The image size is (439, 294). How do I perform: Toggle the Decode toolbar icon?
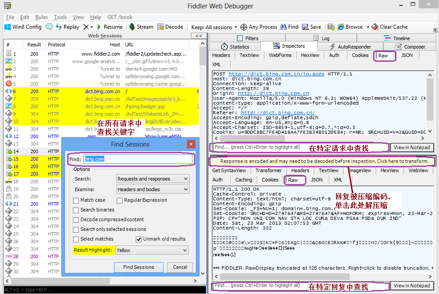[x=160, y=27]
